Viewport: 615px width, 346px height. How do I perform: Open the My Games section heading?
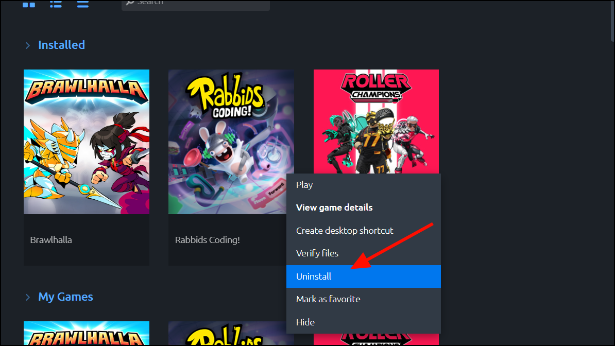click(x=65, y=297)
